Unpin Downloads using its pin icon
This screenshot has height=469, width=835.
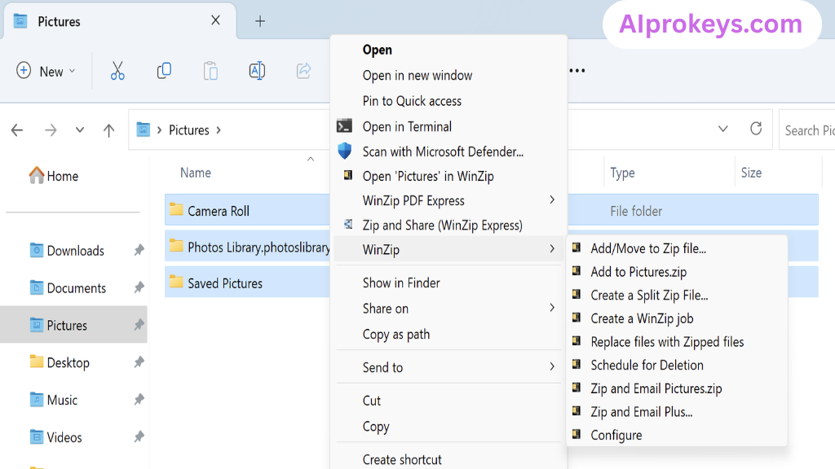(139, 250)
